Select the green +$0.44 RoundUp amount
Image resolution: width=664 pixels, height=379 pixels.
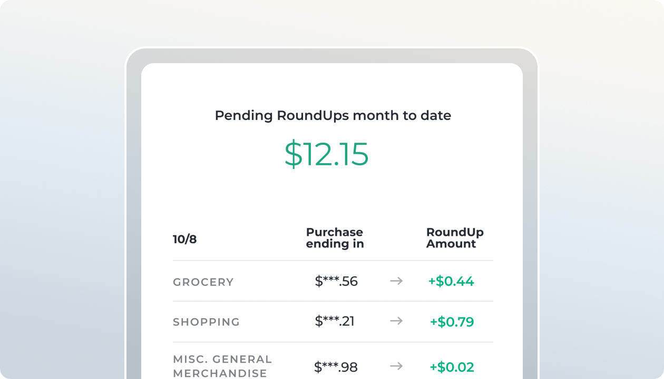452,282
